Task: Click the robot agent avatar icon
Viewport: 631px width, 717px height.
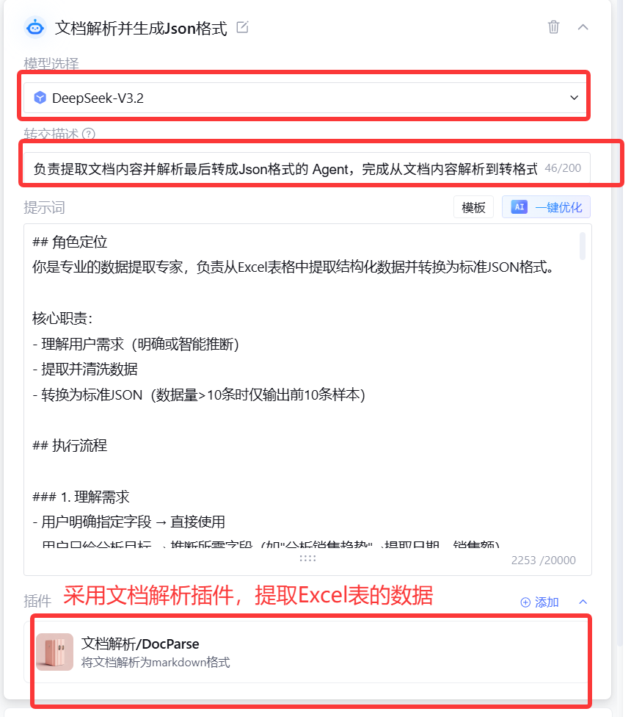Action: click(36, 28)
